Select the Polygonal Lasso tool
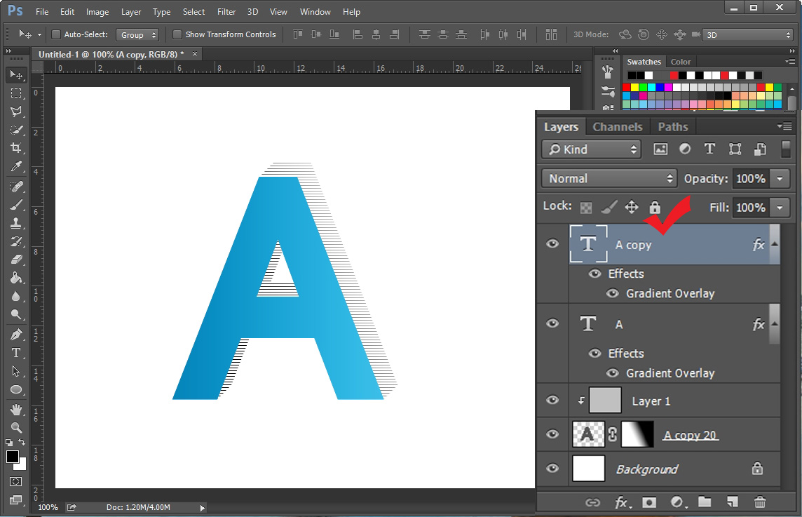The height and width of the screenshot is (517, 802). point(16,112)
